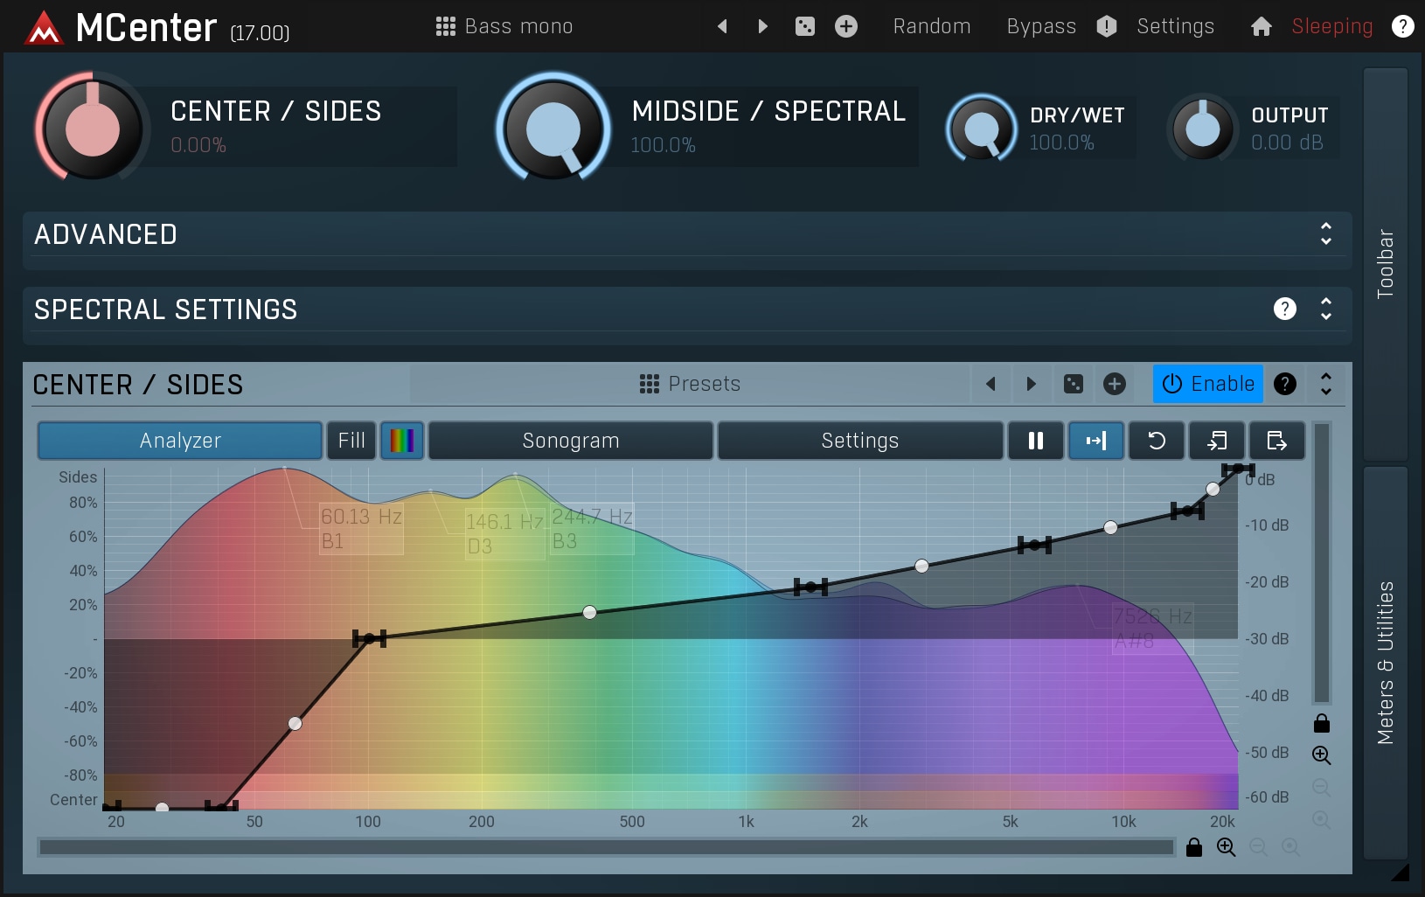This screenshot has height=897, width=1425.
Task: Click the rainbow spectrum color icon
Action: tap(402, 441)
